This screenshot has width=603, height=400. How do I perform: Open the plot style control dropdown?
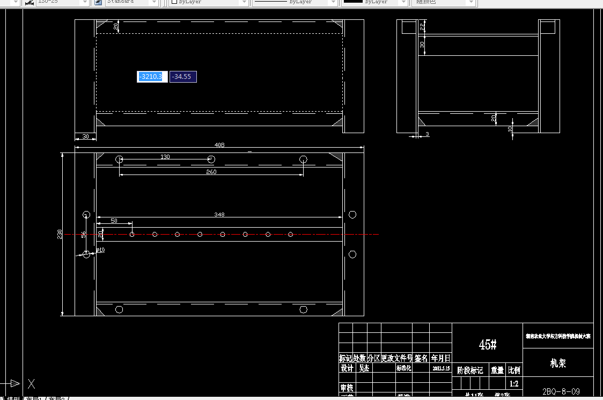471,2
